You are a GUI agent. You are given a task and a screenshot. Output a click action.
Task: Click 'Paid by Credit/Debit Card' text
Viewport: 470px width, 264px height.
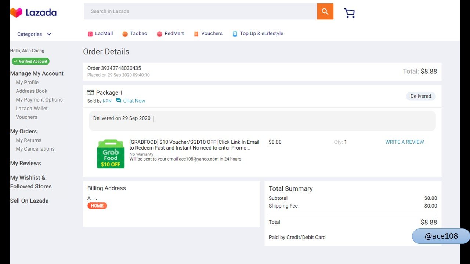[x=297, y=237]
